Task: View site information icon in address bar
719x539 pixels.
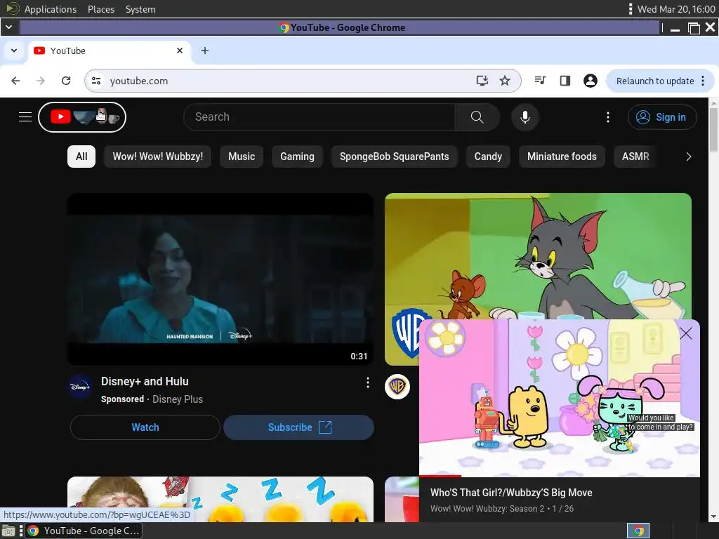Action: click(96, 81)
